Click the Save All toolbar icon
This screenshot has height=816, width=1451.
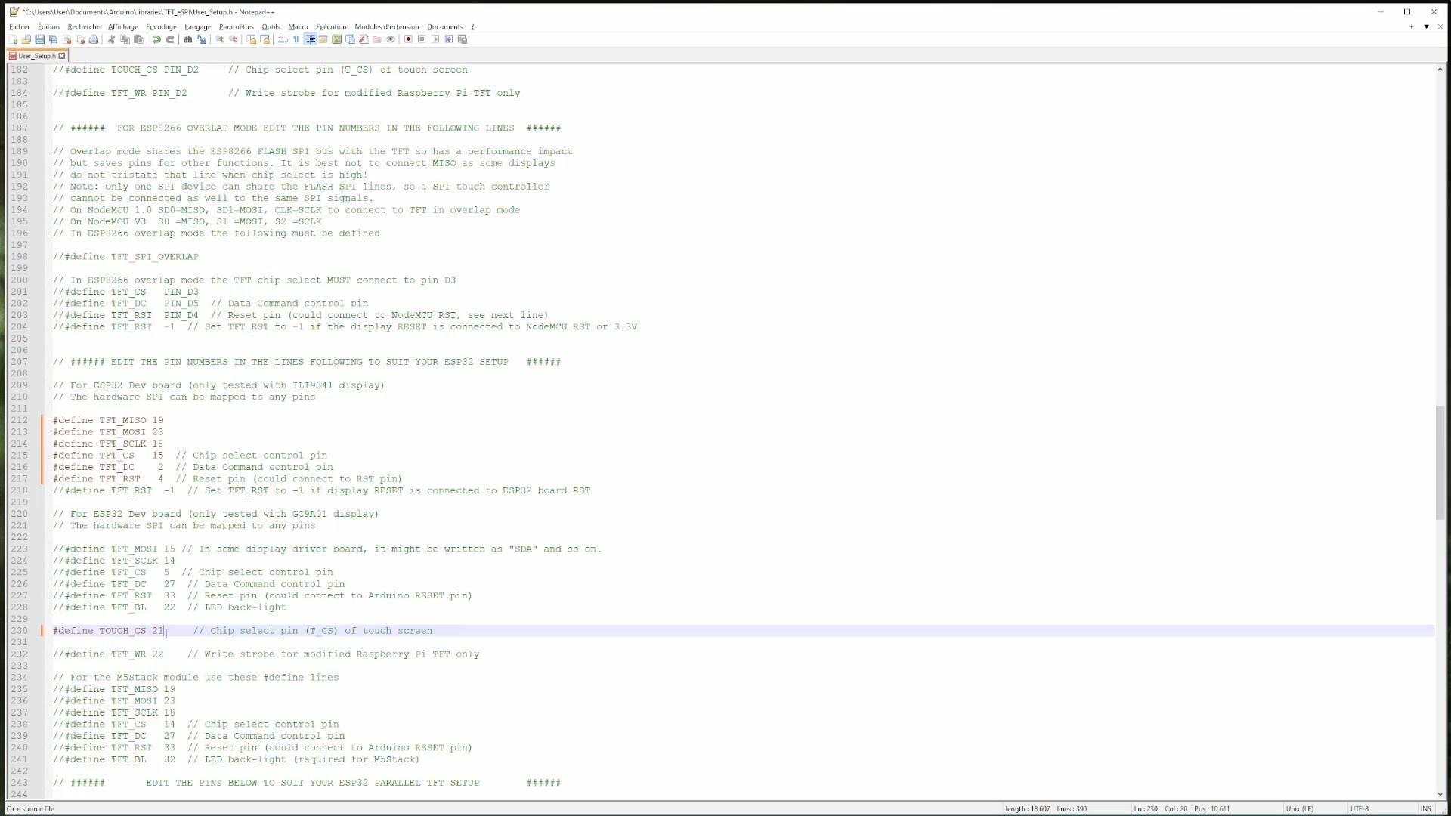[x=53, y=39]
